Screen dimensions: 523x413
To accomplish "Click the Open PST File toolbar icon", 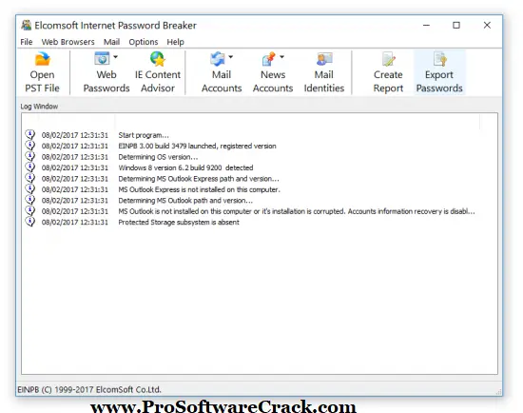I will pos(43,59).
